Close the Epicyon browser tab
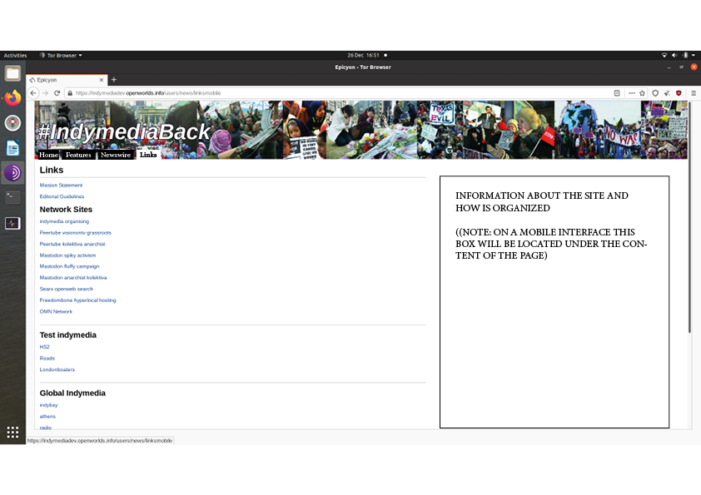The image size is (701, 495). (x=102, y=80)
